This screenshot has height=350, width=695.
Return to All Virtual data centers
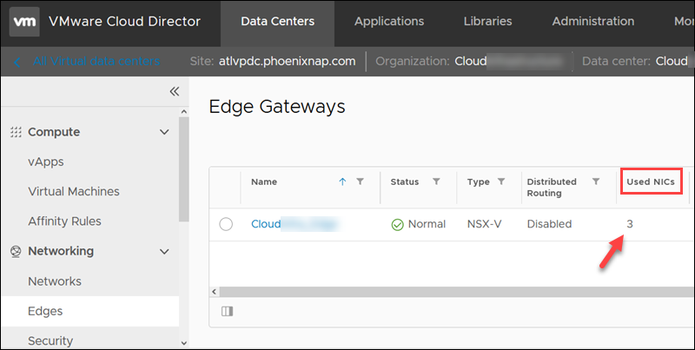click(x=96, y=61)
